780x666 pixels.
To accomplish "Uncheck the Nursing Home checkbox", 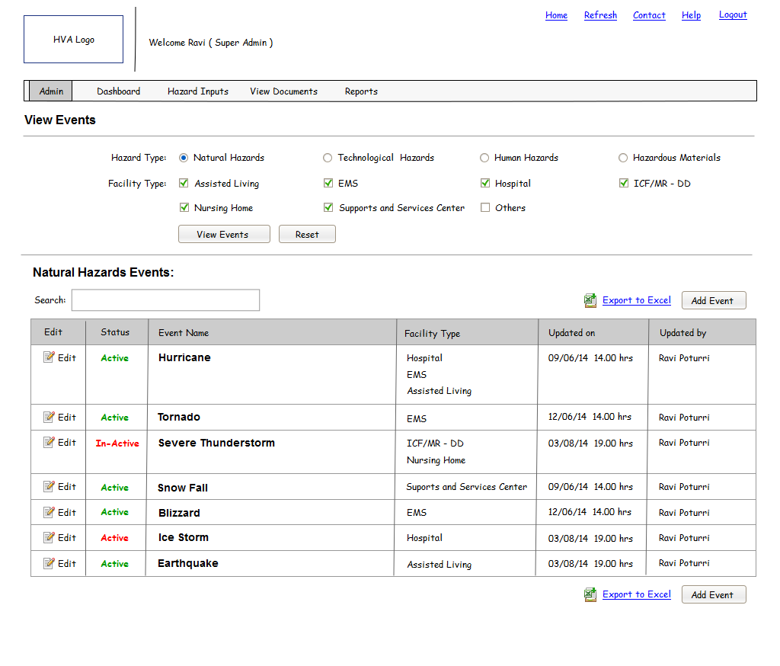I will pyautogui.click(x=184, y=207).
